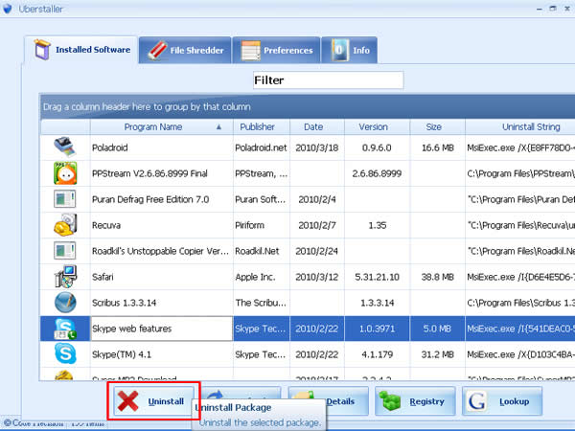Click the Scribus globe icon
This screenshot has width=575, height=431.
[65, 303]
